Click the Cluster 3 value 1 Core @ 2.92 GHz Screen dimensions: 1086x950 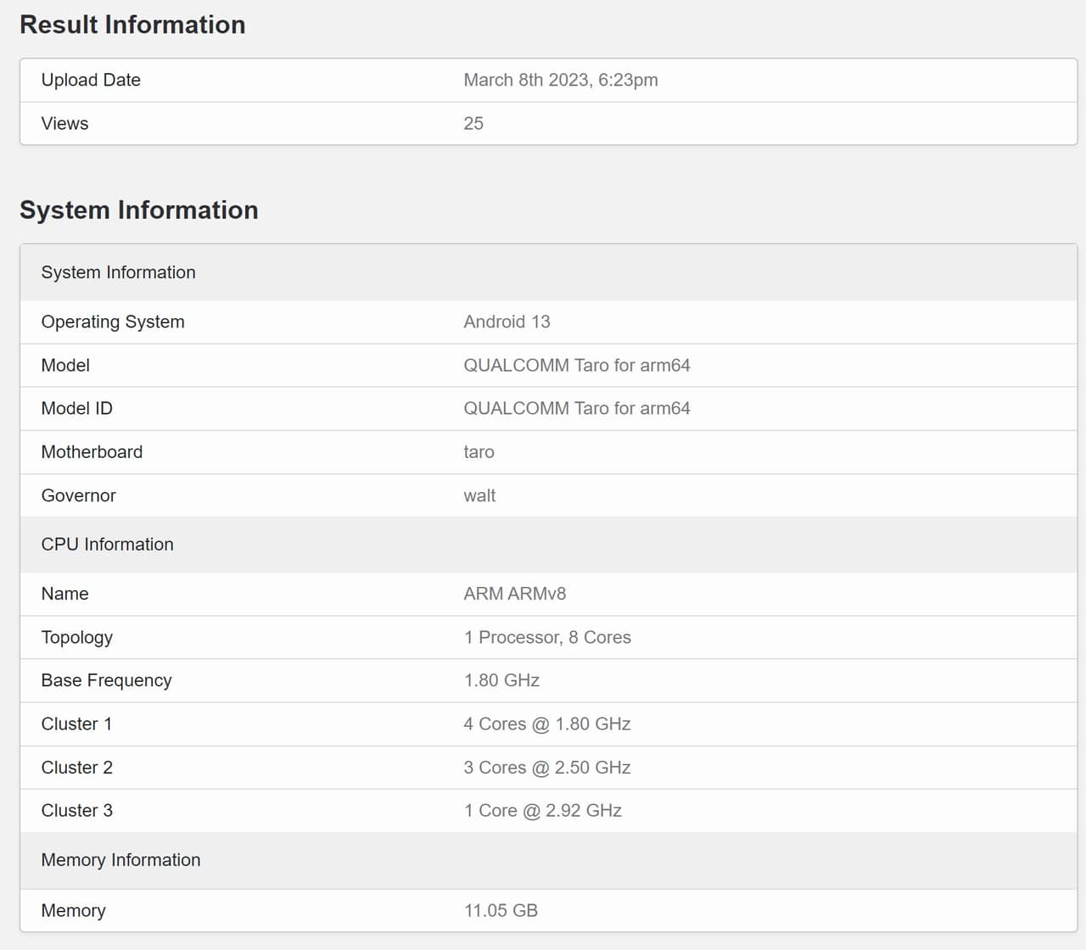click(542, 811)
